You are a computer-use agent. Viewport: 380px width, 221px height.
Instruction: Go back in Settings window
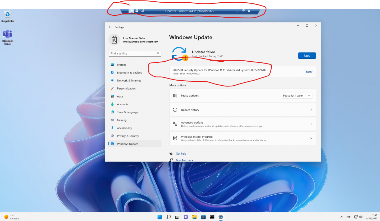click(x=110, y=27)
